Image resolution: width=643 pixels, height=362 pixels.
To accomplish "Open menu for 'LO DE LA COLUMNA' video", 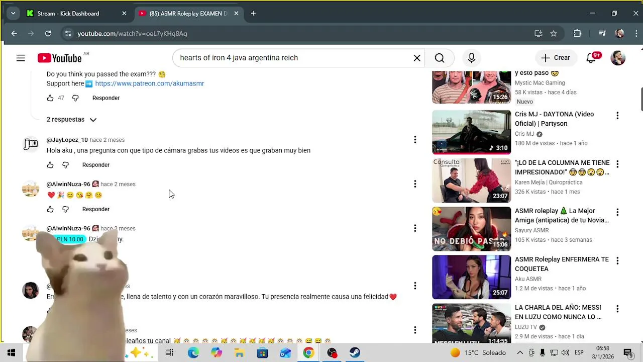I will [x=617, y=164].
